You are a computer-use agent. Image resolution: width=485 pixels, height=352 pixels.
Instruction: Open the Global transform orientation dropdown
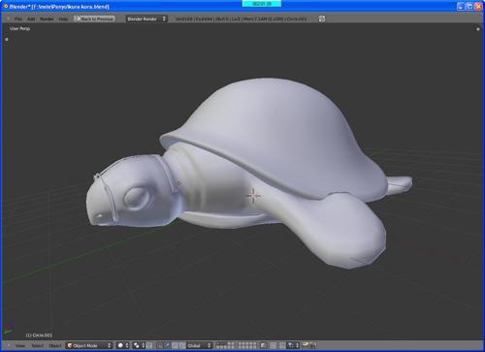[x=199, y=345]
